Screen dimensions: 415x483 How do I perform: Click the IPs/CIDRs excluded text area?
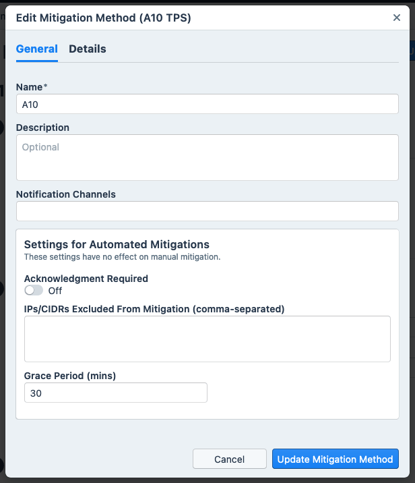click(207, 339)
